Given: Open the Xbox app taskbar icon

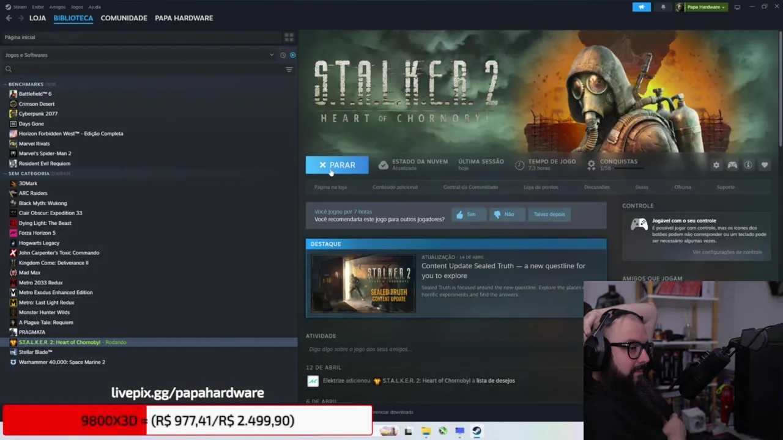Looking at the screenshot, I should 443,431.
